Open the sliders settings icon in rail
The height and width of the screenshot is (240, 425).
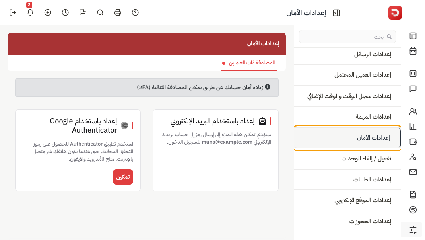(413, 230)
